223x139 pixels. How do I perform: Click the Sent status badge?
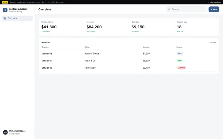(180, 54)
